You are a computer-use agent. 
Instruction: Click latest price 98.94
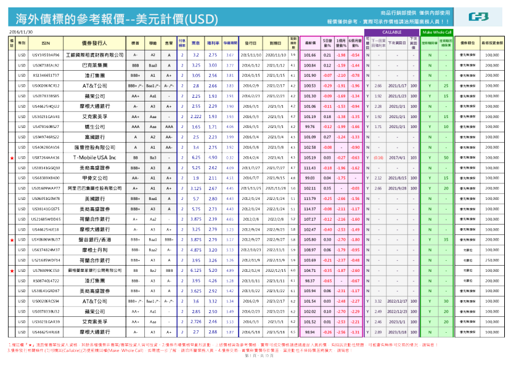[310, 332]
